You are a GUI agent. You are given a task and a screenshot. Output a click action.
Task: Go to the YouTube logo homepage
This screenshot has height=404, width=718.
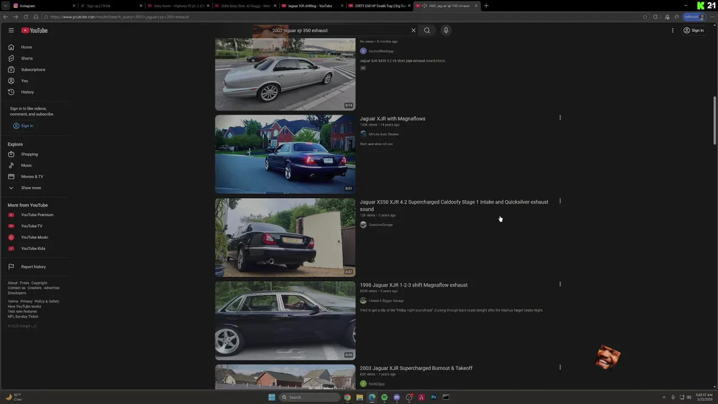coord(35,30)
